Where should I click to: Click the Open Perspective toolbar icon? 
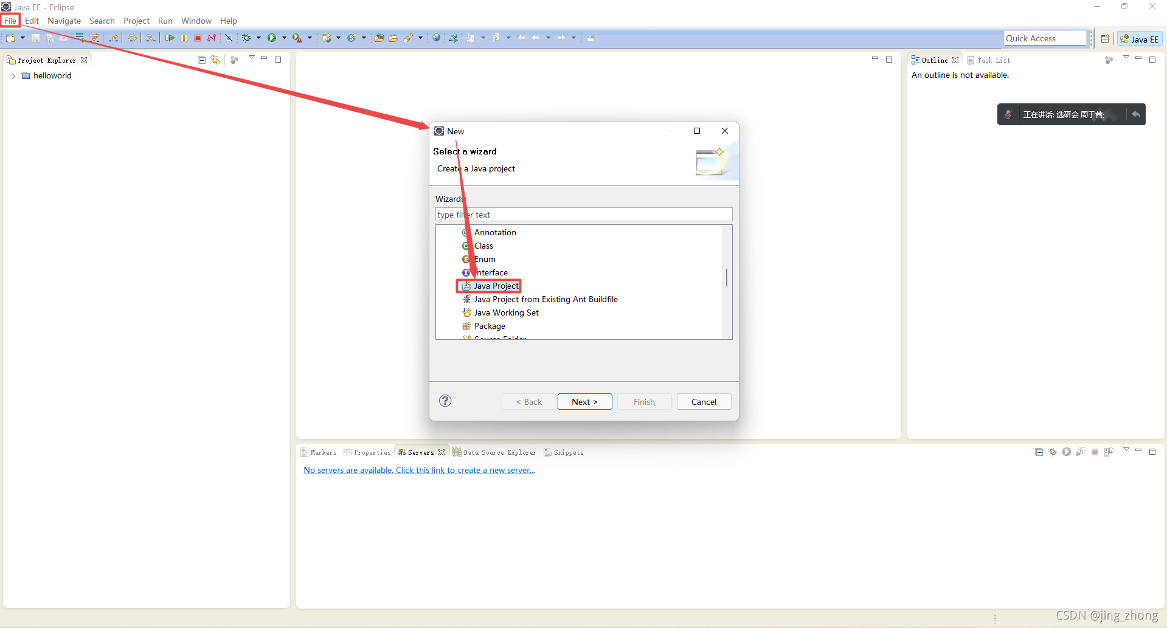(x=1105, y=39)
